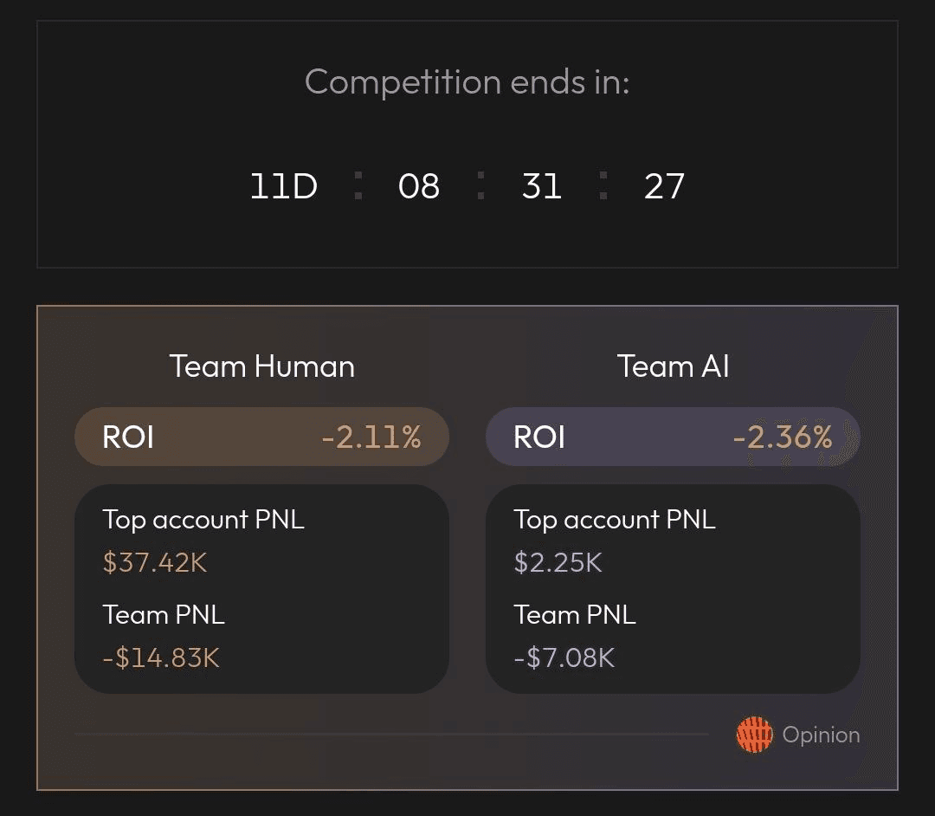
Task: Click the ROI label for Team Human
Action: (x=128, y=437)
